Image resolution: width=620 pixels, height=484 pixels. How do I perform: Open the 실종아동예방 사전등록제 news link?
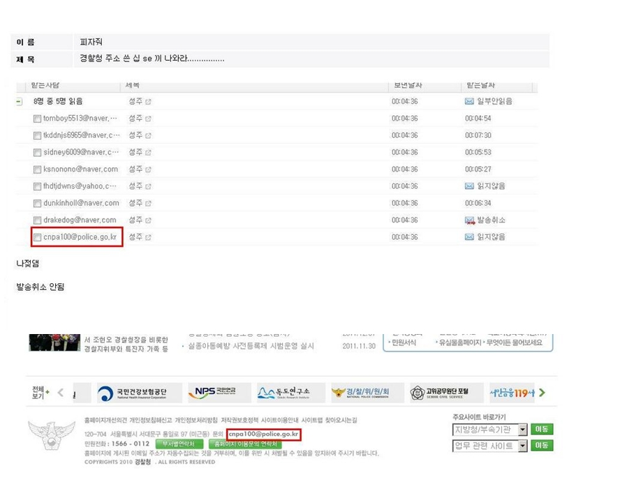click(x=251, y=347)
